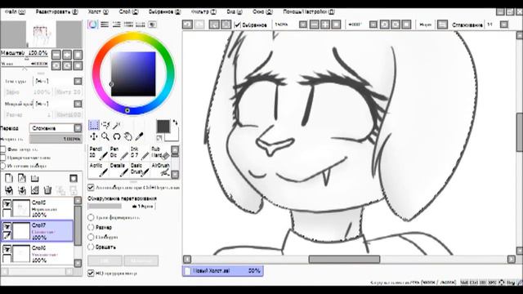Add a layer mask
This screenshot has height=294, width=523.
74,178
